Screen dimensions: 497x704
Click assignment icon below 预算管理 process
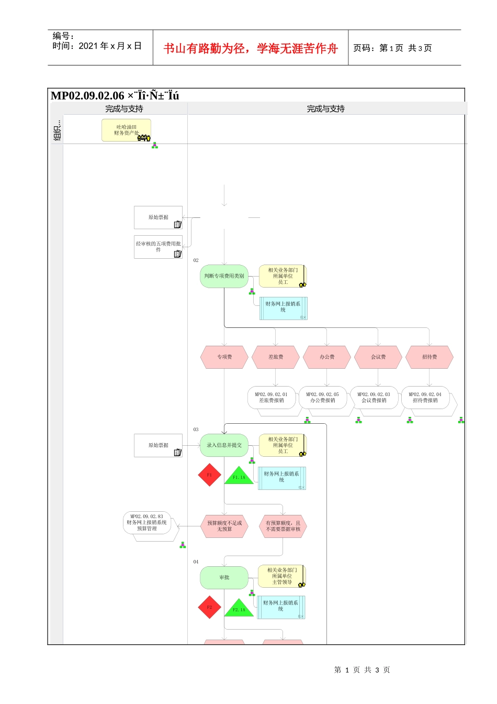183,545
